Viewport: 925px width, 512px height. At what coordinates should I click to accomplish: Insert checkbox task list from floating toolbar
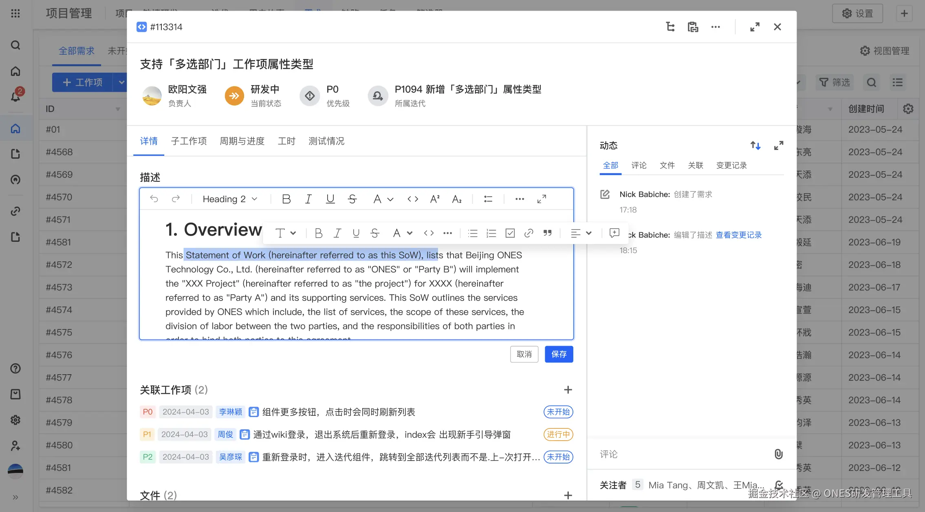pyautogui.click(x=510, y=233)
